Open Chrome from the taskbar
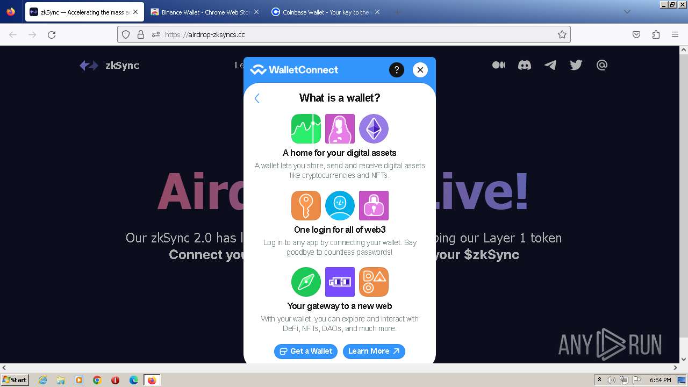Viewport: 688px width, 387px height. (97, 380)
